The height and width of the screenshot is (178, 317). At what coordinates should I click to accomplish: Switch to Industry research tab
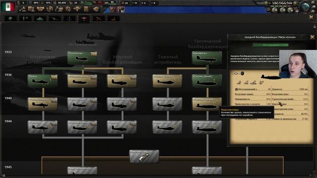click(113, 19)
